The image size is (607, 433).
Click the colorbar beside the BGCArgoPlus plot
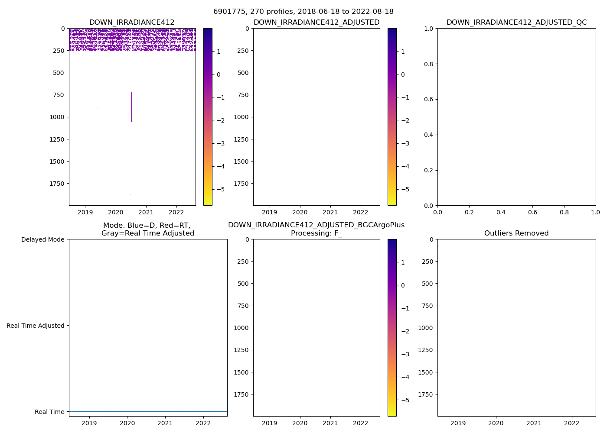point(392,328)
